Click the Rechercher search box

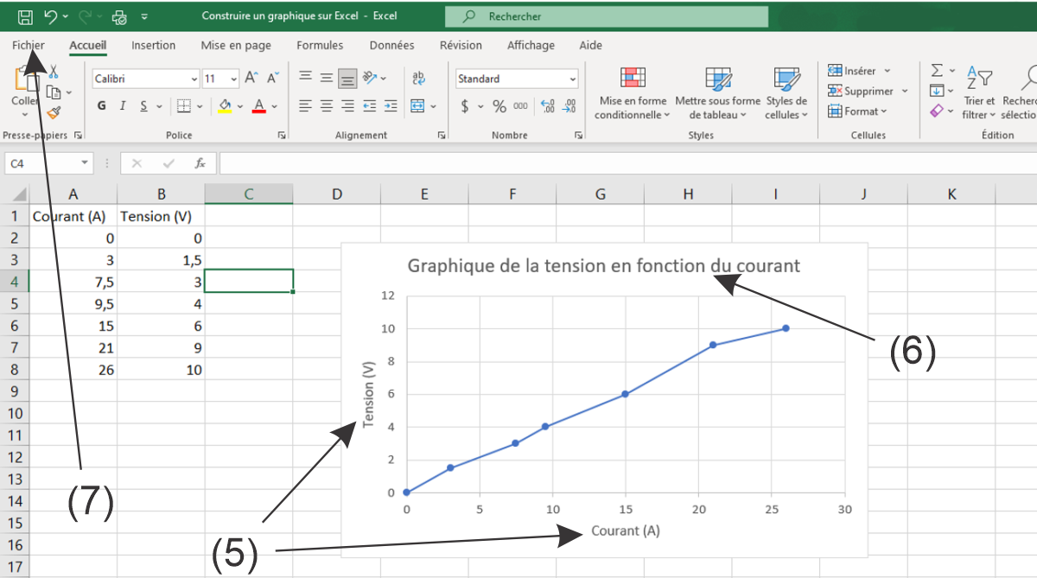click(x=606, y=16)
